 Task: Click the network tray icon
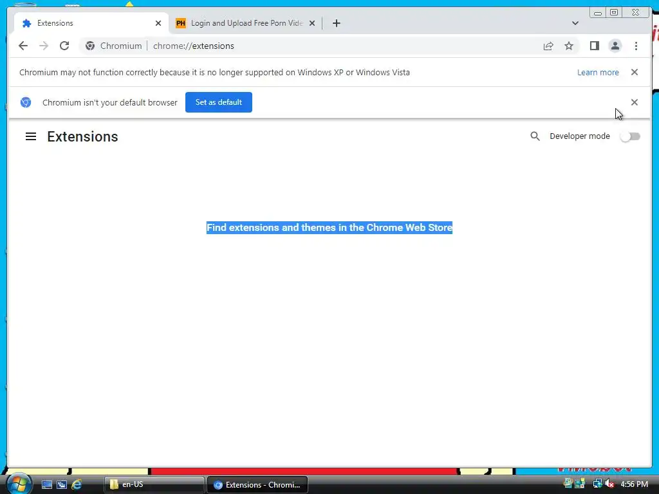pyautogui.click(x=597, y=484)
